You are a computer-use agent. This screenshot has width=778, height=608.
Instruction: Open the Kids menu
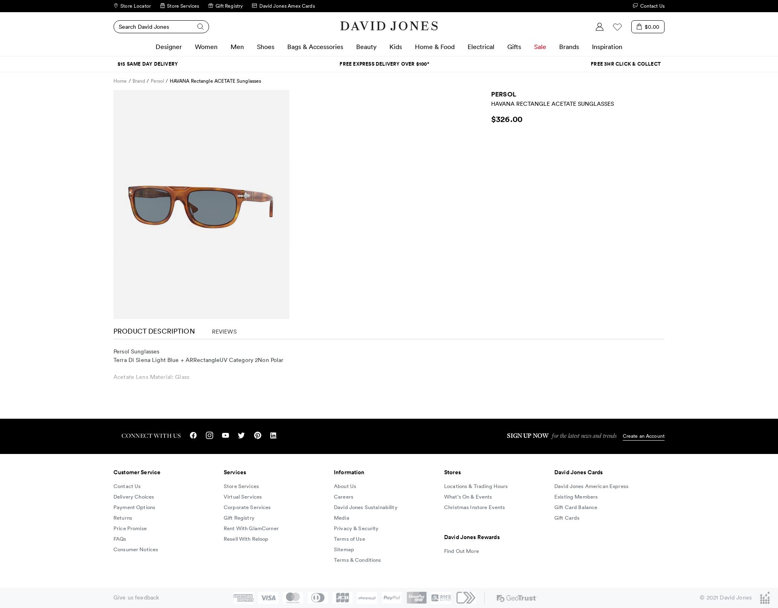click(x=395, y=47)
